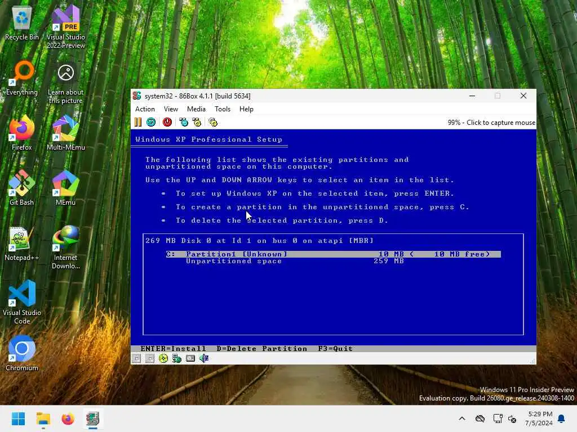Click the network display tray icon
The image size is (577, 432).
tap(498, 418)
